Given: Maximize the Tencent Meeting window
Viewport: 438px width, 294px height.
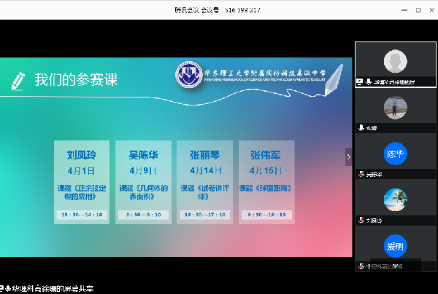Looking at the screenshot, I should pos(418,10).
